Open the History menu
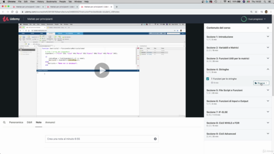274x154 pixels. pyautogui.click(x=40, y=2)
